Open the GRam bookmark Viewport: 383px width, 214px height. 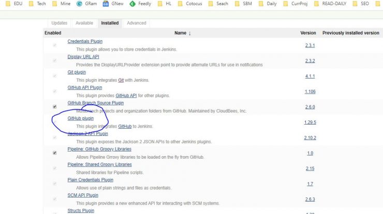pos(87,4)
